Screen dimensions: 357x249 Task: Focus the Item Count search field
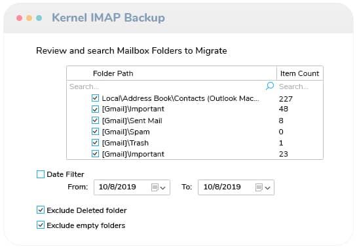[299, 86]
